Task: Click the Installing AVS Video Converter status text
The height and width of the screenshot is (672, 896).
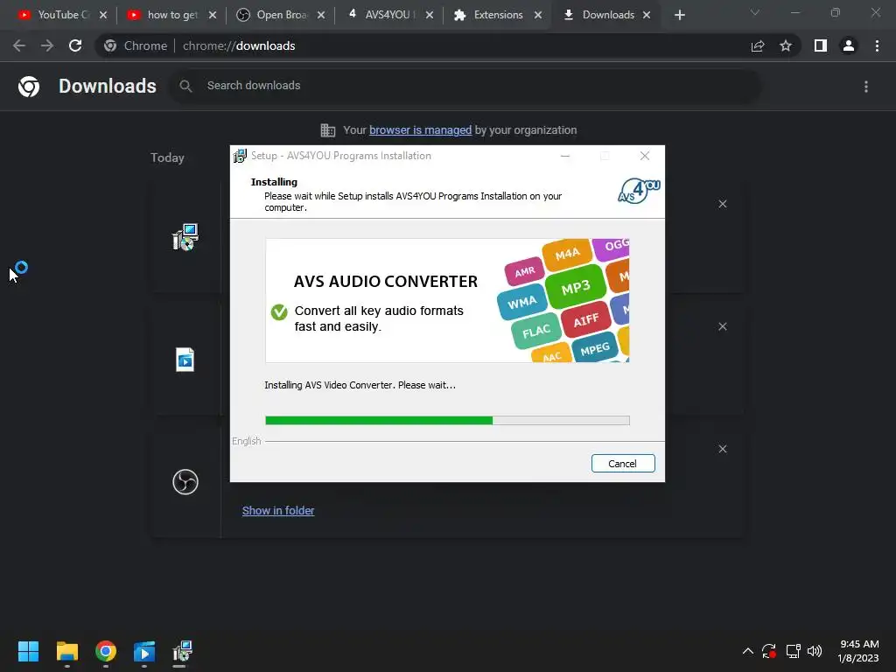Action: click(360, 385)
